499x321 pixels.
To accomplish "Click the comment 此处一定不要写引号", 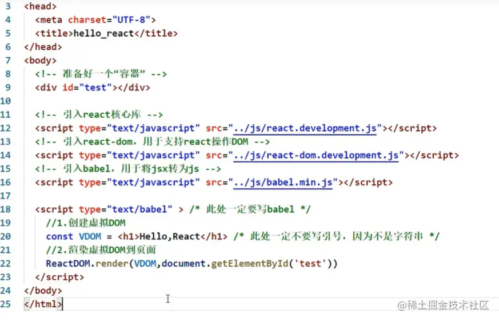I will point(337,237).
